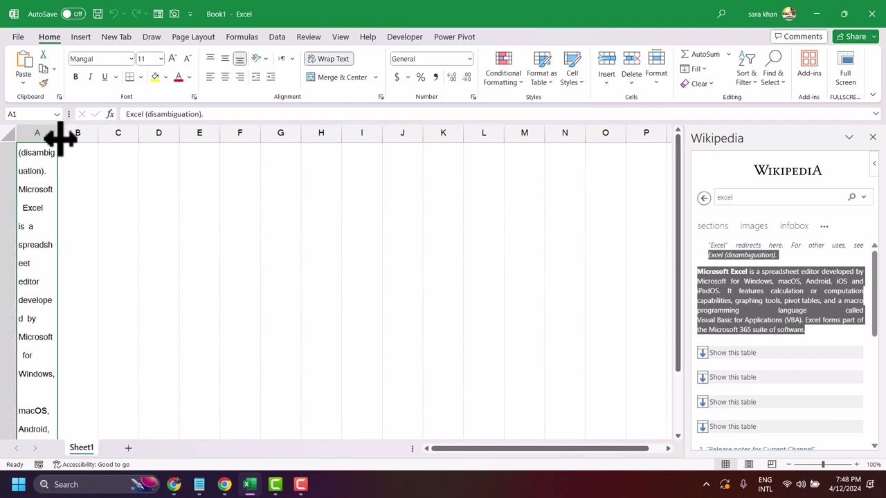This screenshot has width=886, height=498.
Task: Toggle Middle Align
Action: [225, 59]
